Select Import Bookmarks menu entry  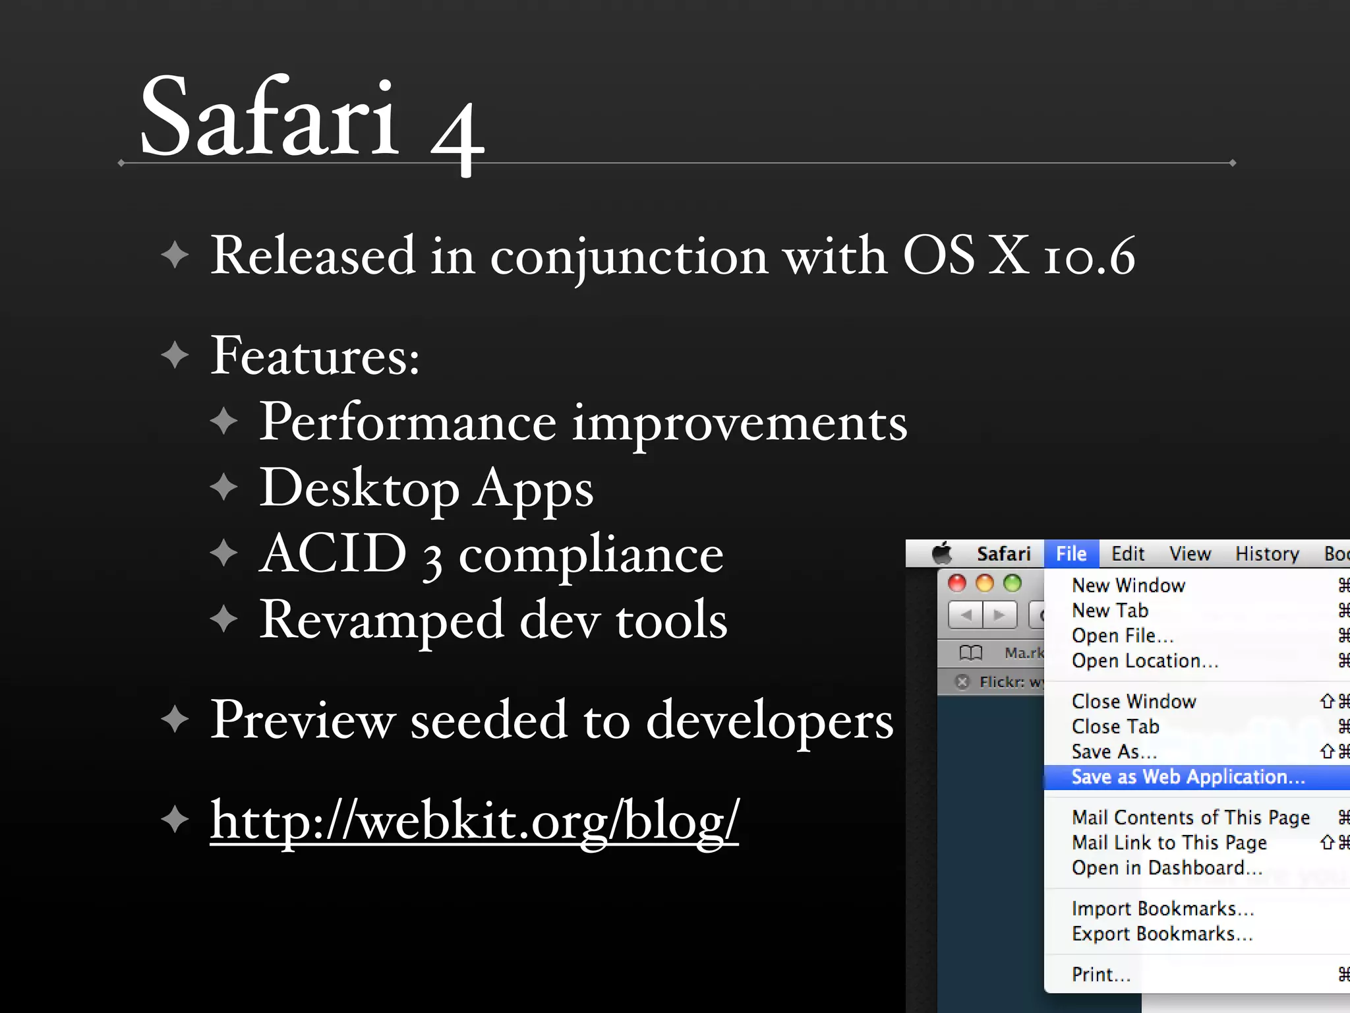[x=1163, y=909]
